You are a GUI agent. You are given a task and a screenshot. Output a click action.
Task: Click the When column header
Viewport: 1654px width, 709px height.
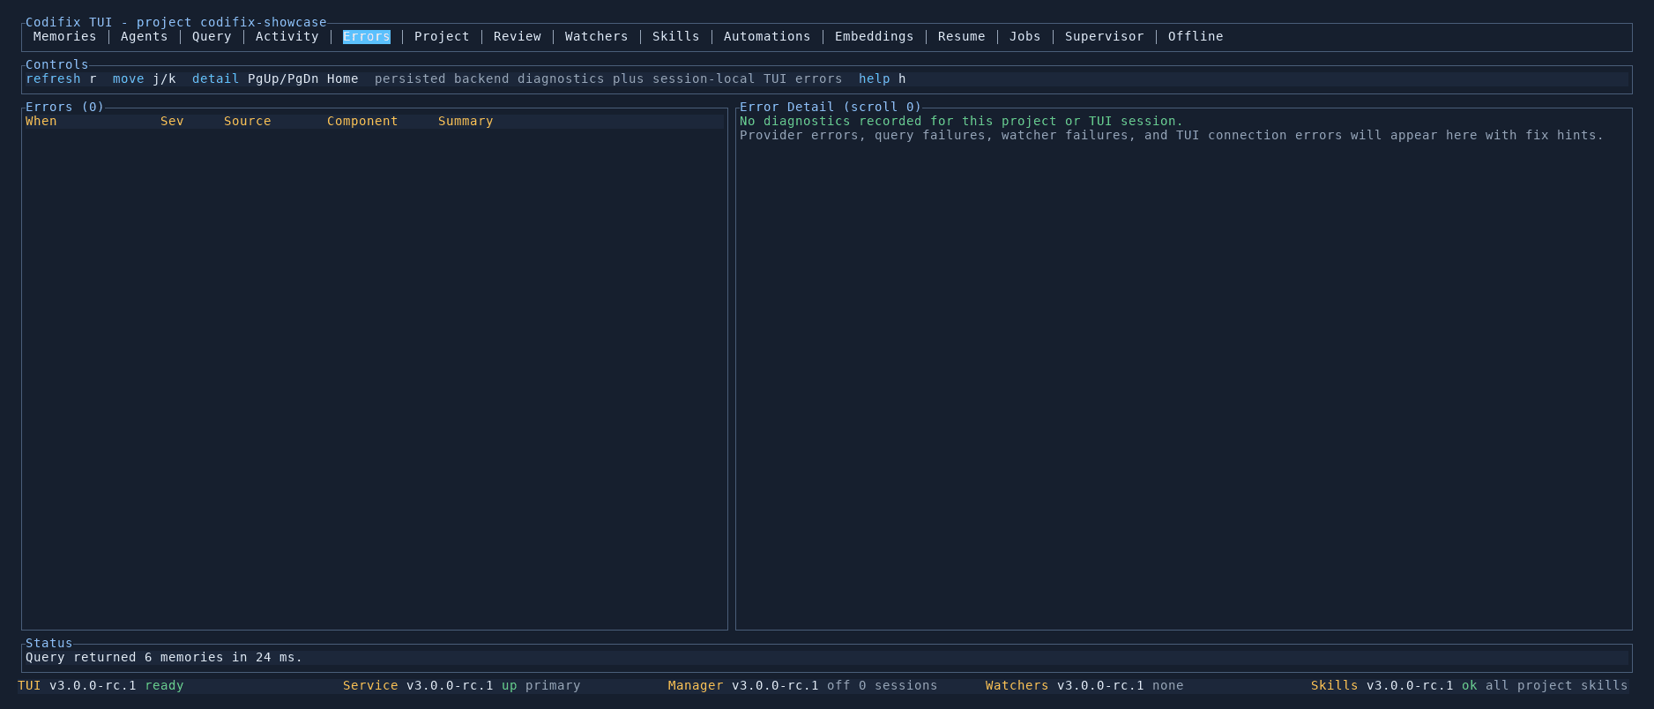pos(41,121)
